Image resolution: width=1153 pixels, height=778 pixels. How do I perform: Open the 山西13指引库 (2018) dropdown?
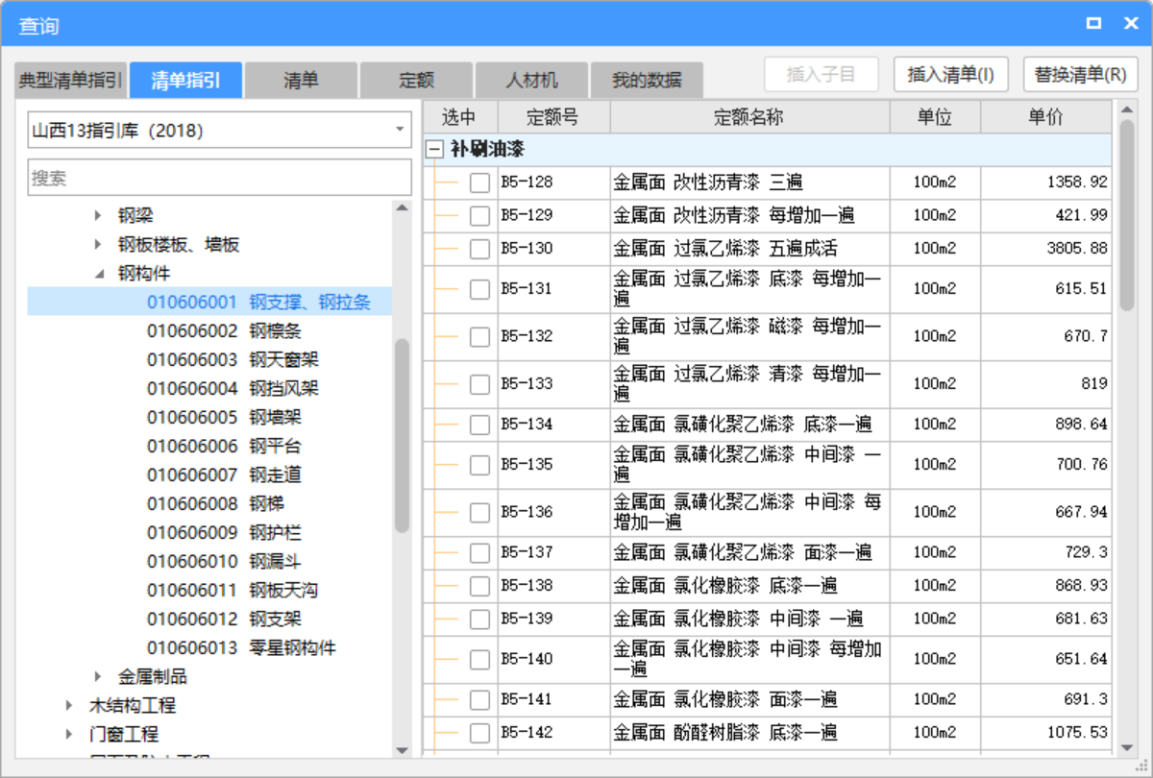pos(400,130)
